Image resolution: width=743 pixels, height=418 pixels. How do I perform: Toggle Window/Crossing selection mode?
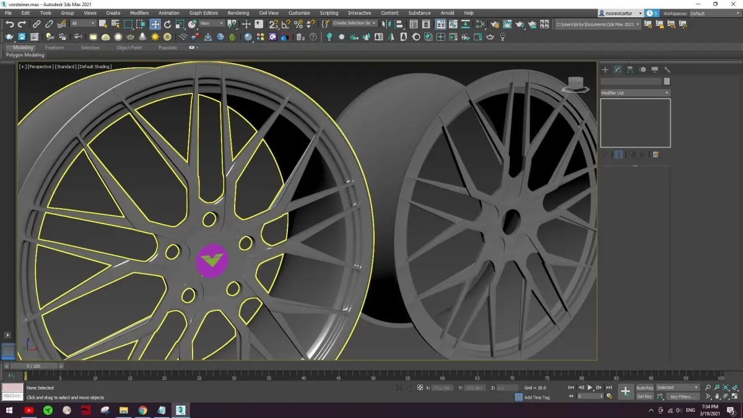(141, 24)
